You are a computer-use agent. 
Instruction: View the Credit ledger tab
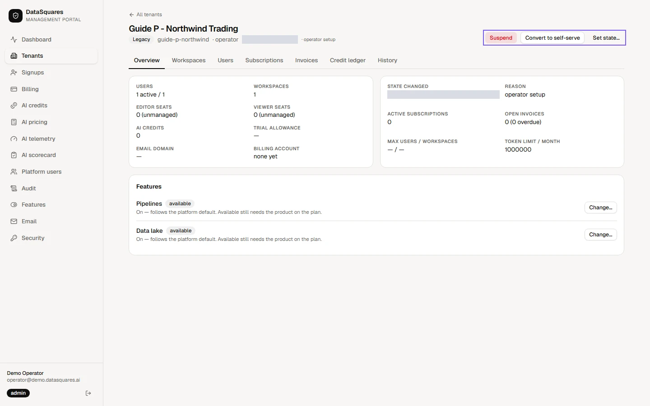348,60
